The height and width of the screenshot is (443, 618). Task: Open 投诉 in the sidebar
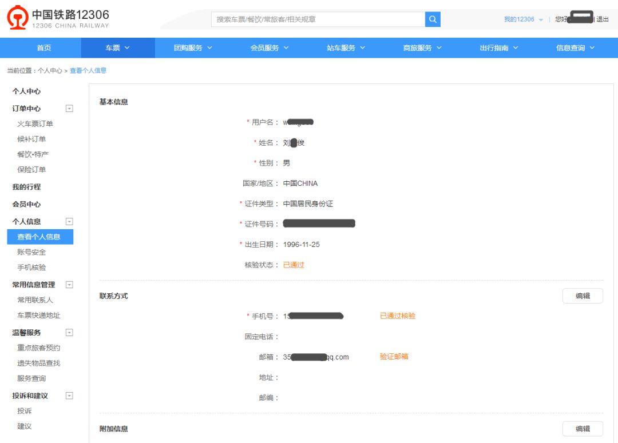(x=25, y=411)
